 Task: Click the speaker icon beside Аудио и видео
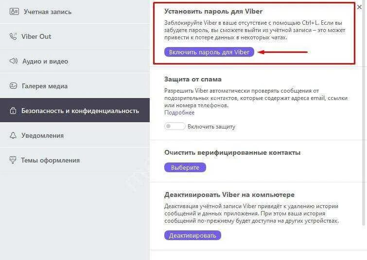pos(14,61)
